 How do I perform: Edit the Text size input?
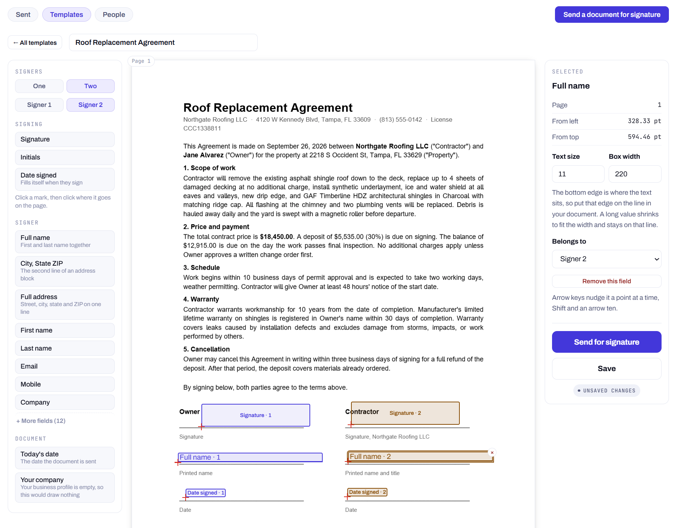coord(578,174)
